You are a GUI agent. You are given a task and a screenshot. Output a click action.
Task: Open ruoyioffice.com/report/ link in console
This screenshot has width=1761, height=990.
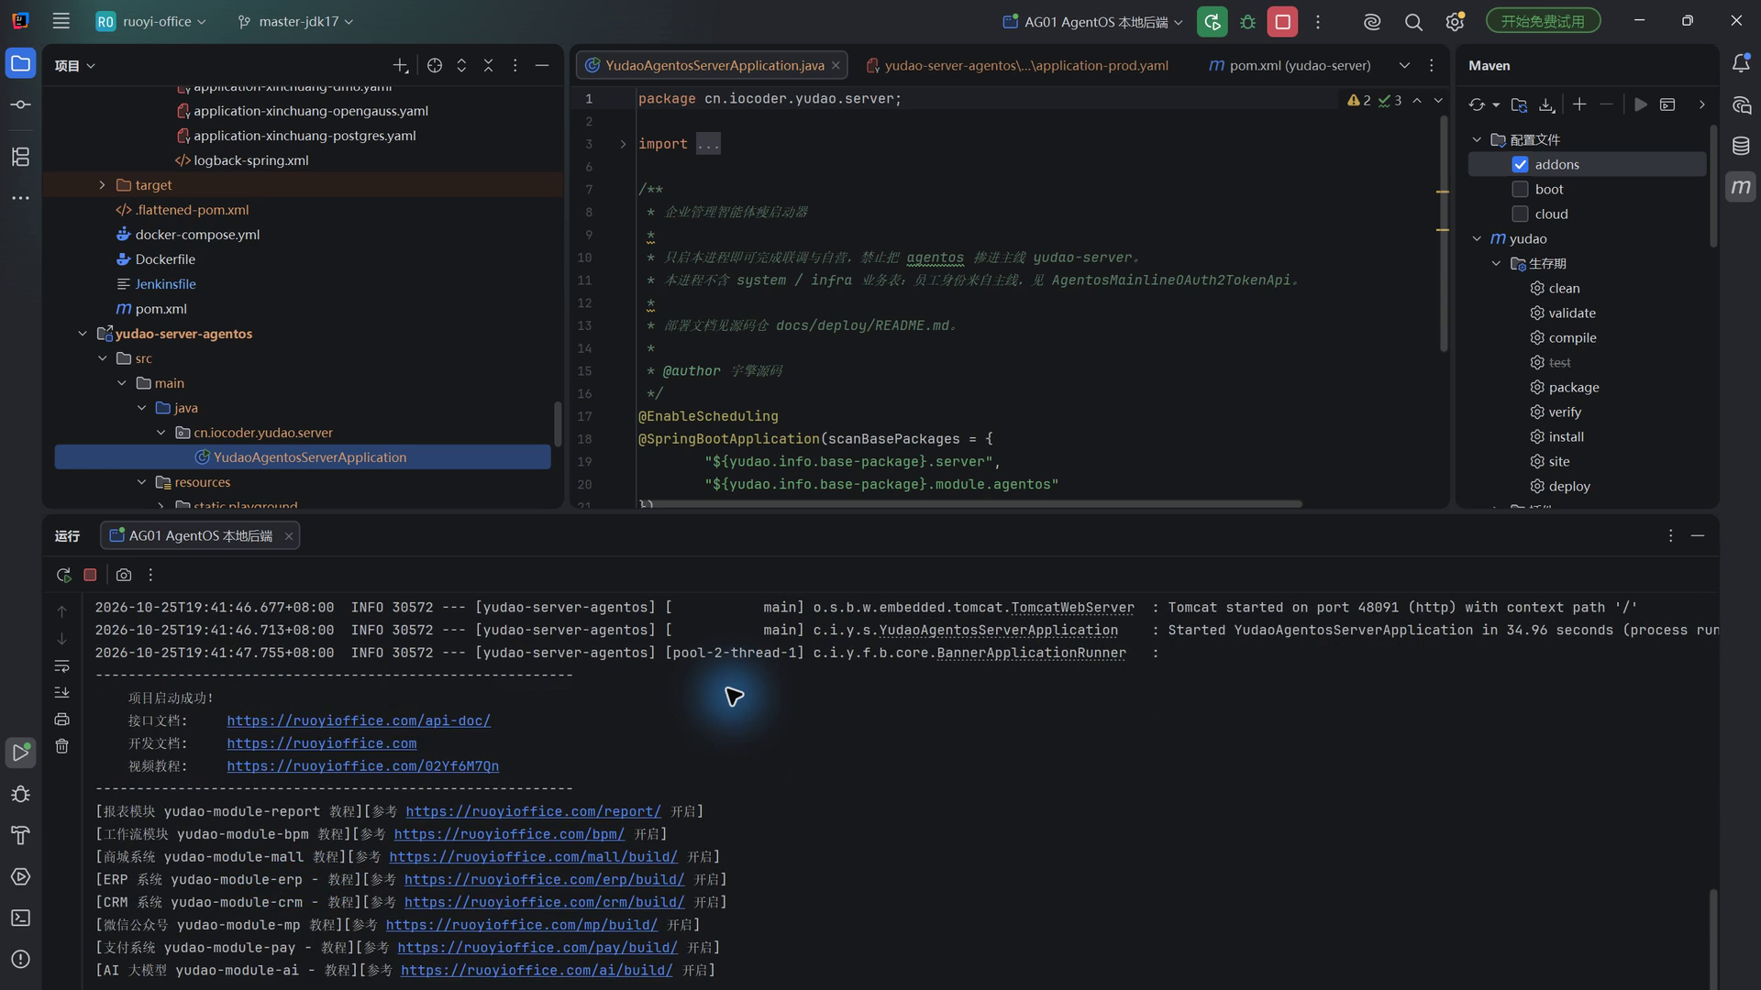(x=533, y=811)
